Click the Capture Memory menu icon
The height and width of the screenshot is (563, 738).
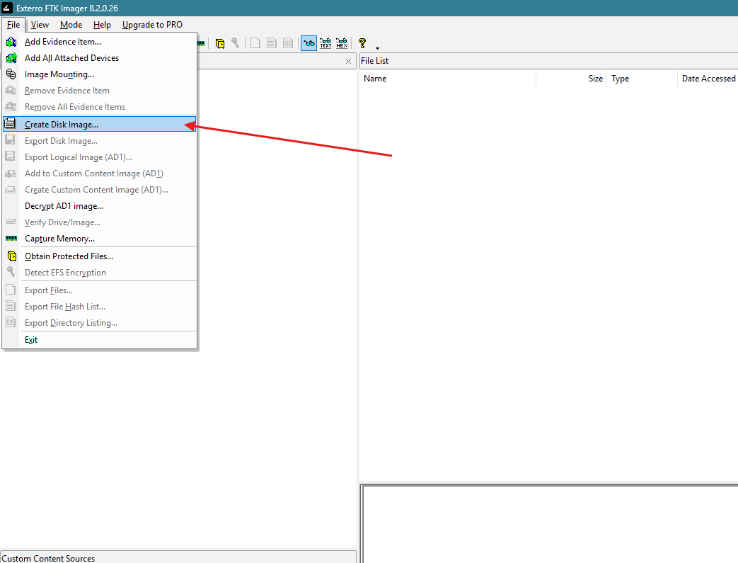tap(11, 239)
